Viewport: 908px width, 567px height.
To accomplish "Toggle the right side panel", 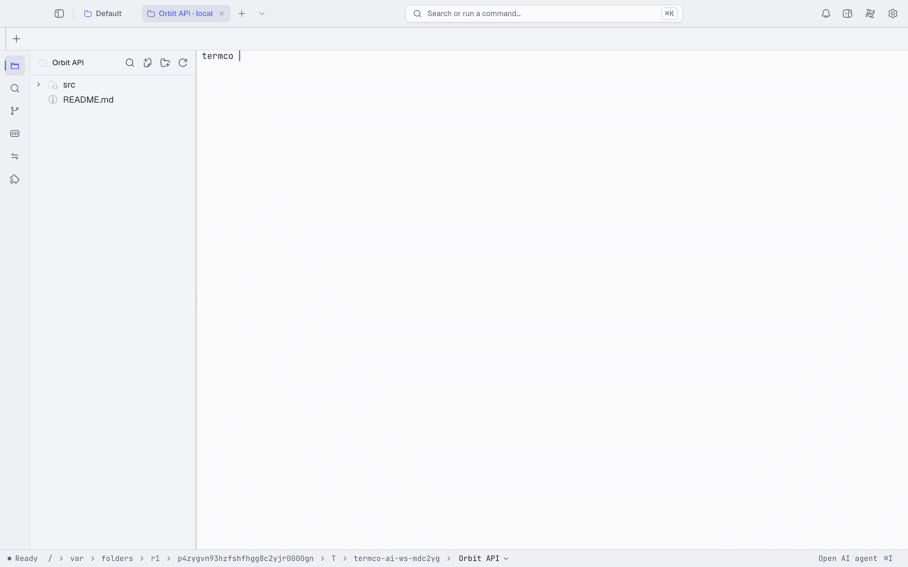I will pyautogui.click(x=847, y=14).
